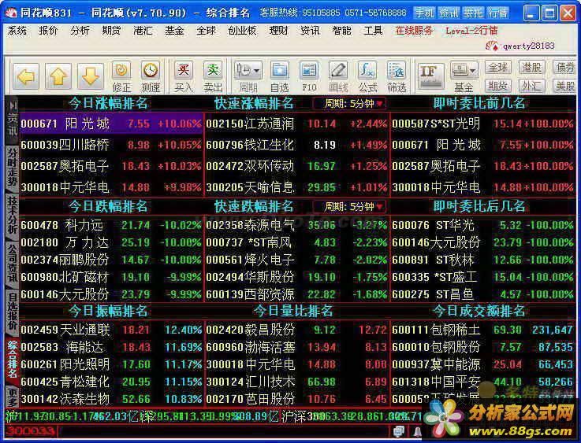Open the 报价 menu

tap(48, 31)
